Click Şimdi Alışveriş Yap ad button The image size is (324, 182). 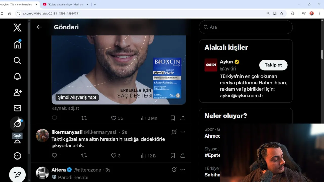(77, 97)
